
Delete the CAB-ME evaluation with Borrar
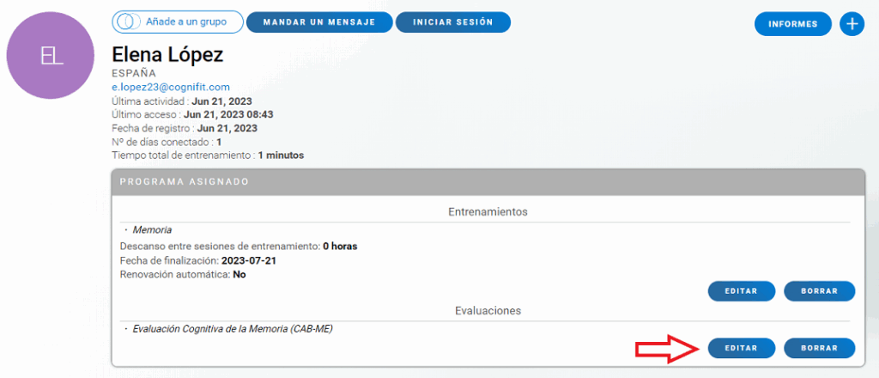tap(819, 348)
